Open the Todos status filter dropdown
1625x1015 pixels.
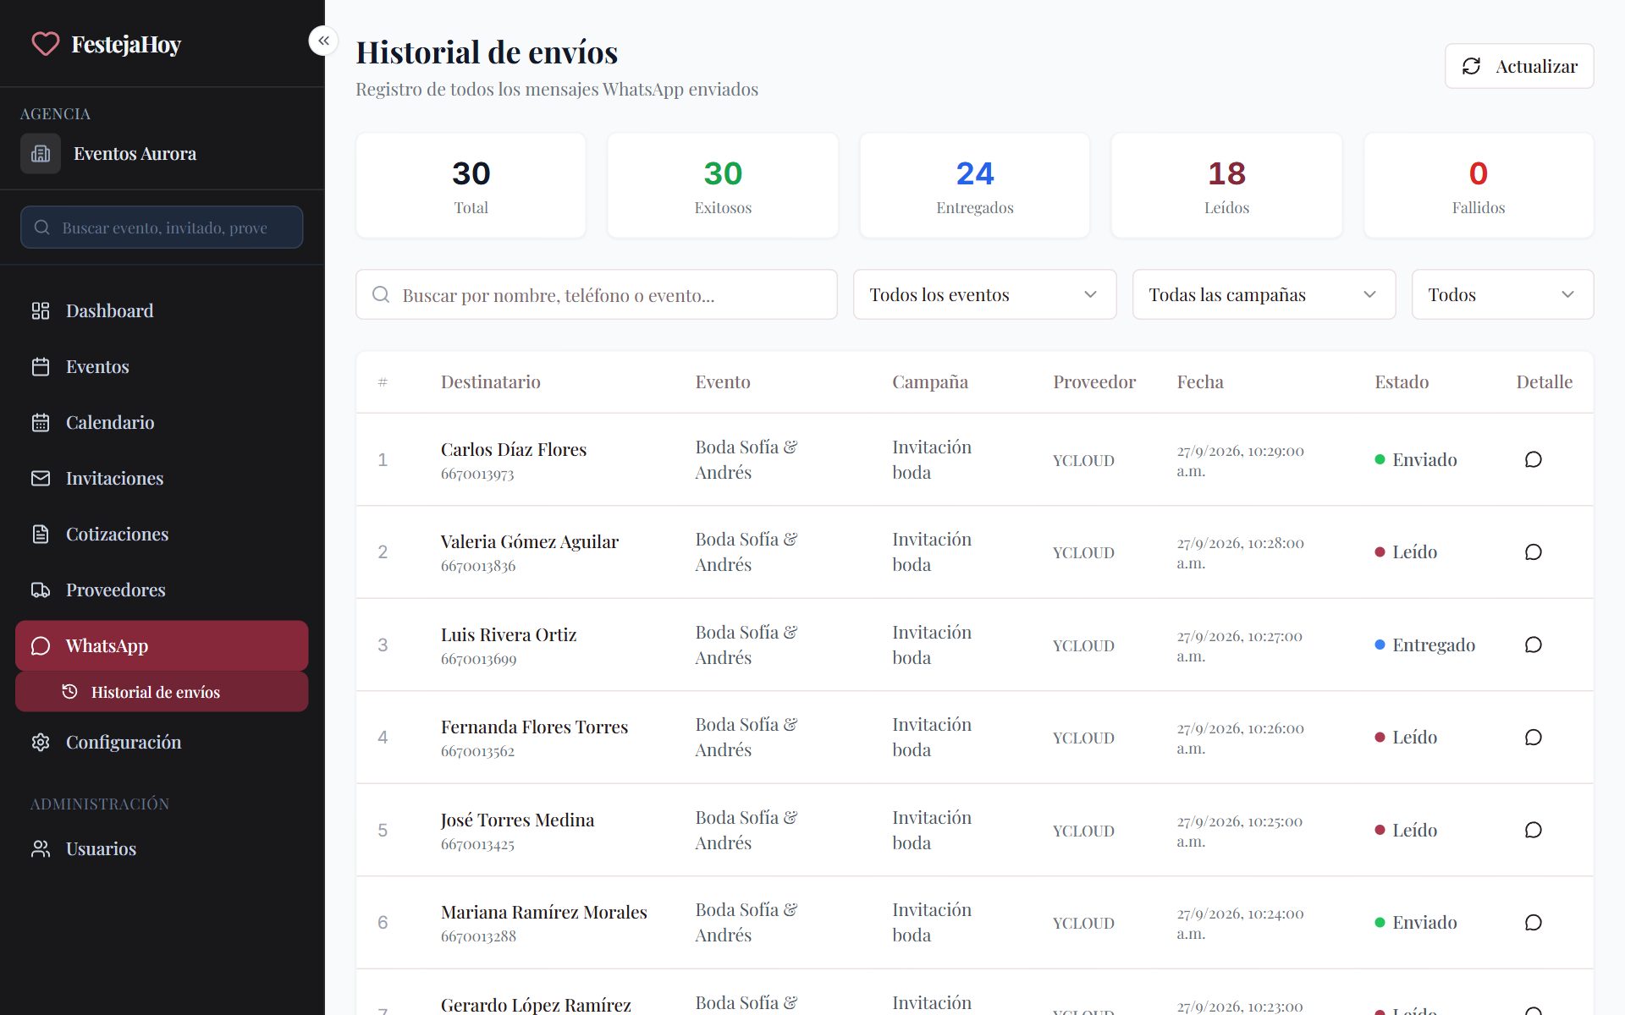coord(1502,294)
